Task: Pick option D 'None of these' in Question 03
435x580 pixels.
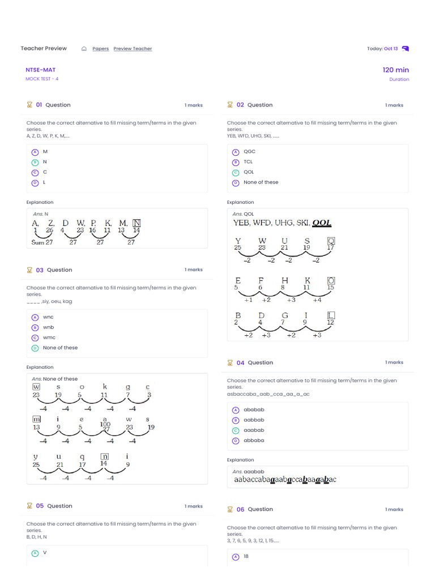Action: [x=35, y=348]
